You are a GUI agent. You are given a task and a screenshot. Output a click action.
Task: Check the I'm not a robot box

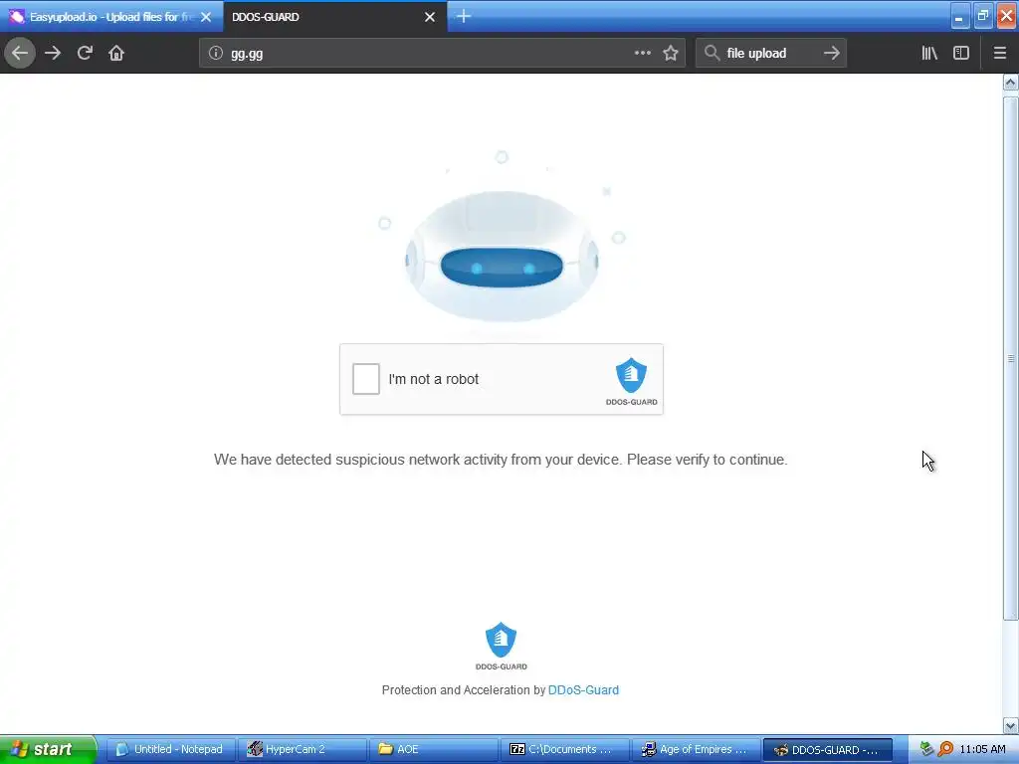point(366,379)
